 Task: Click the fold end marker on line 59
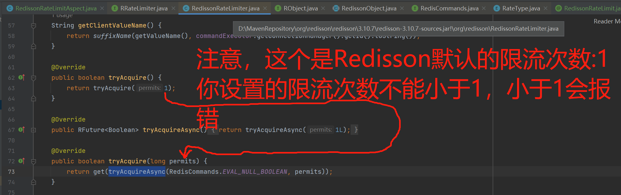tap(33, 46)
